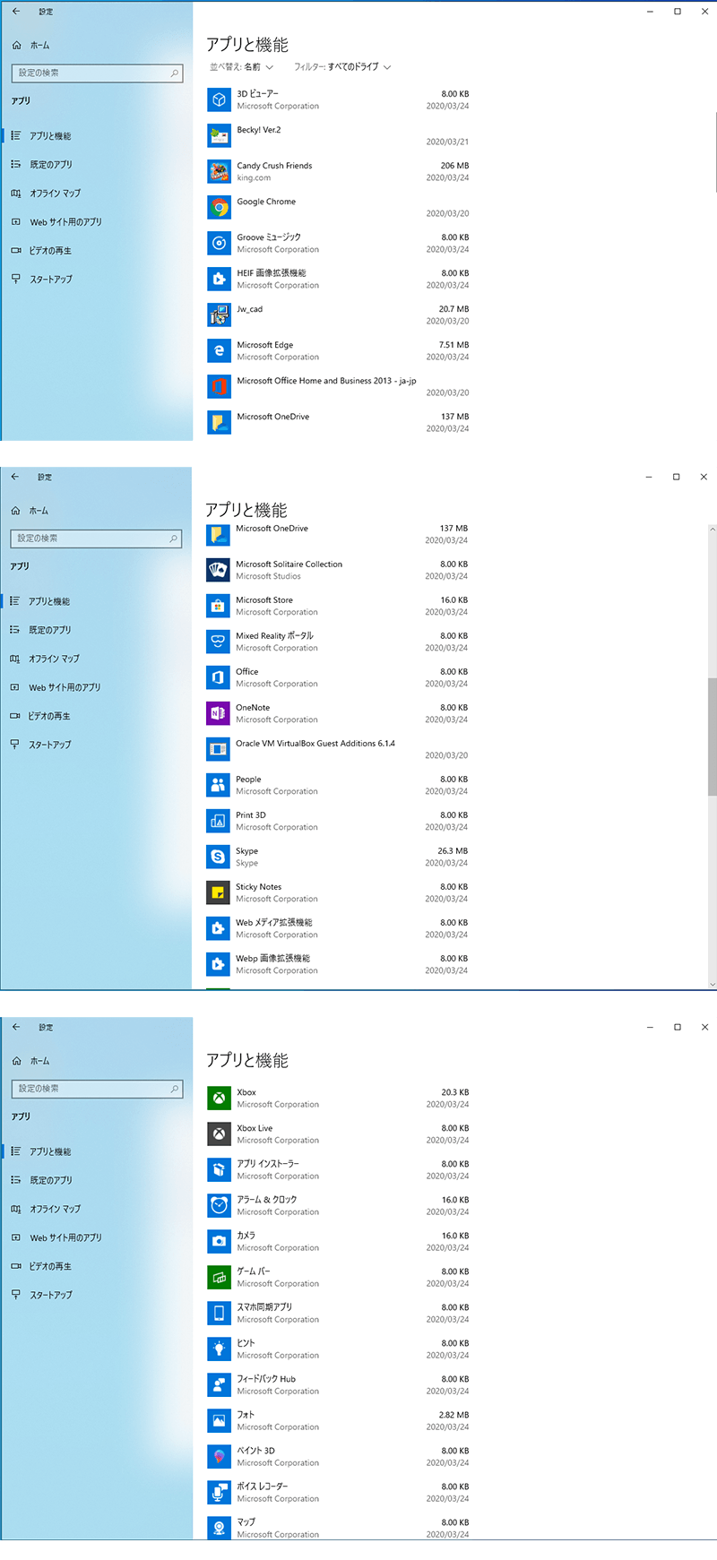Click the Sticky Notes icon
Image resolution: width=717 pixels, height=1560 pixels.
click(218, 892)
